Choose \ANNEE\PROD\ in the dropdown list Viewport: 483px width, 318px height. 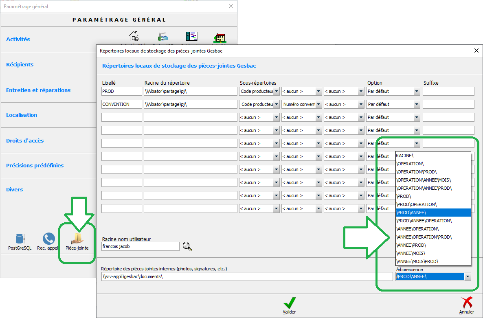411,245
